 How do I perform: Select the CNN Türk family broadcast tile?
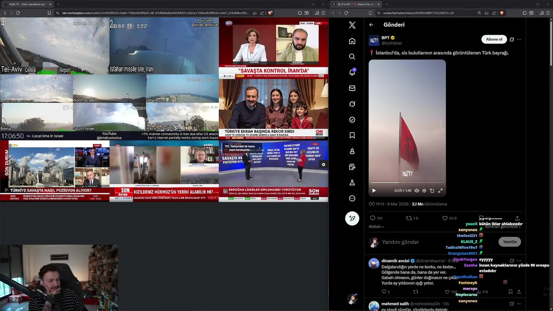point(273,109)
